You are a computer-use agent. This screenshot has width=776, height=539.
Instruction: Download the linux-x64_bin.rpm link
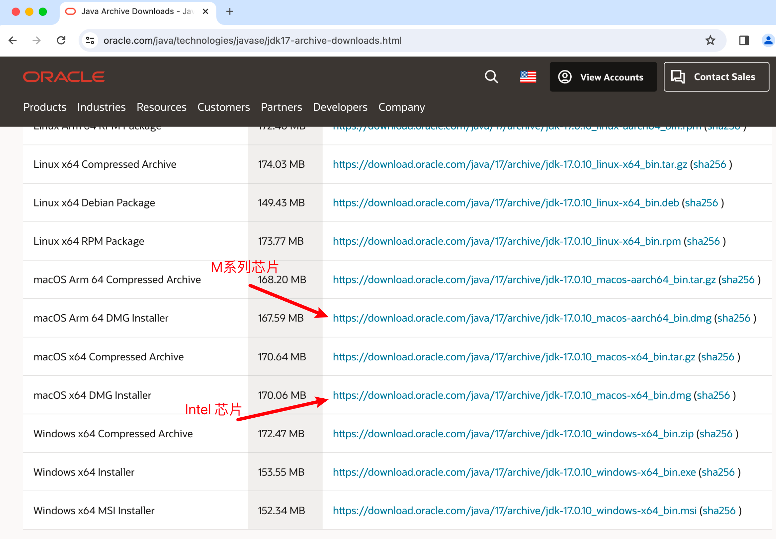(x=507, y=241)
